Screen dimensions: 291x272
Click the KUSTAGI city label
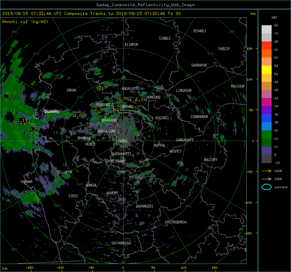(162, 118)
